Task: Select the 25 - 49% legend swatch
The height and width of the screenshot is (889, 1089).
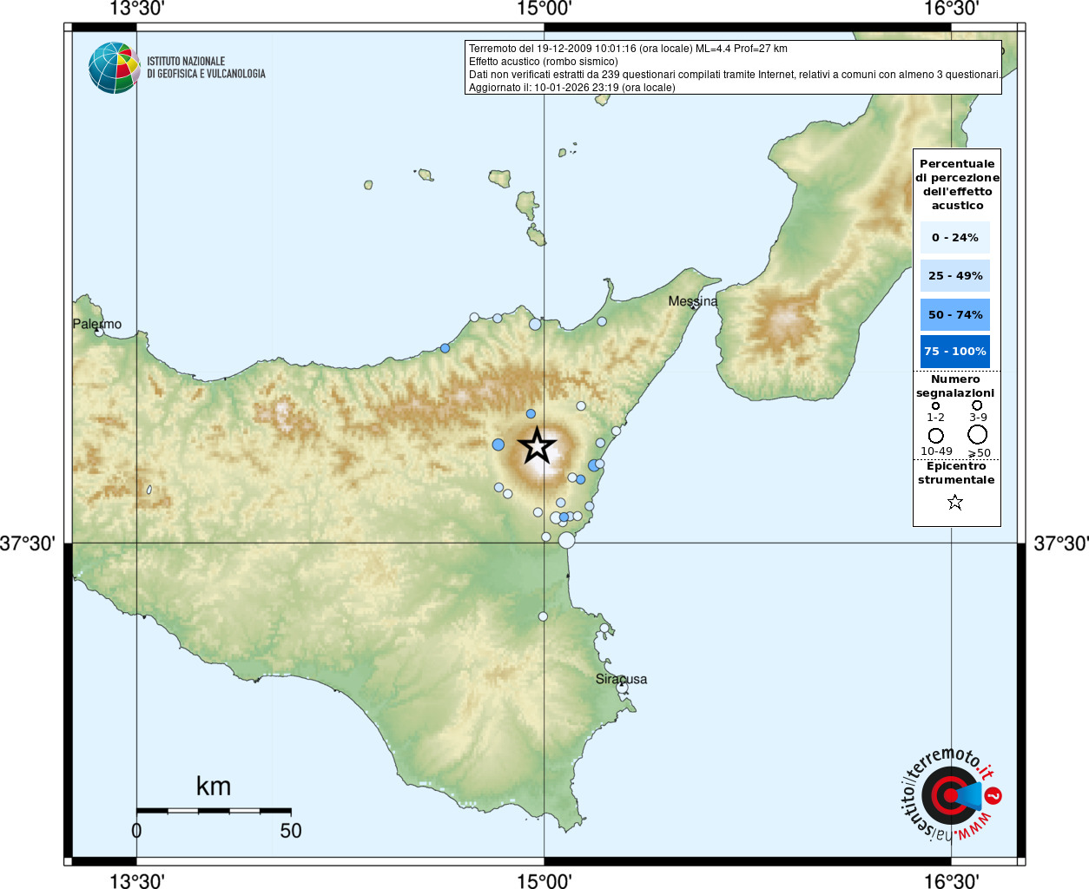Action: (x=955, y=275)
